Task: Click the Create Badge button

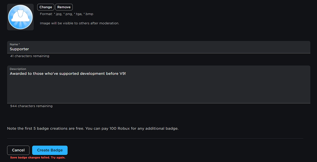Action: point(50,150)
